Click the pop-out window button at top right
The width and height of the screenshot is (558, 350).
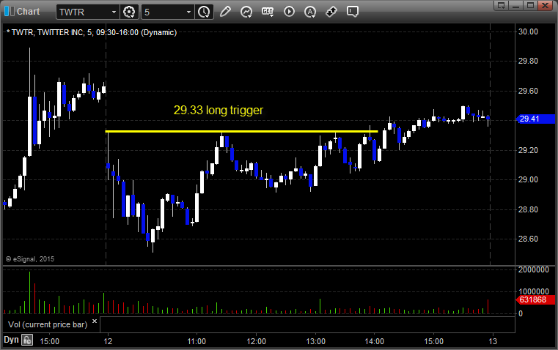pyautogui.click(x=502, y=5)
